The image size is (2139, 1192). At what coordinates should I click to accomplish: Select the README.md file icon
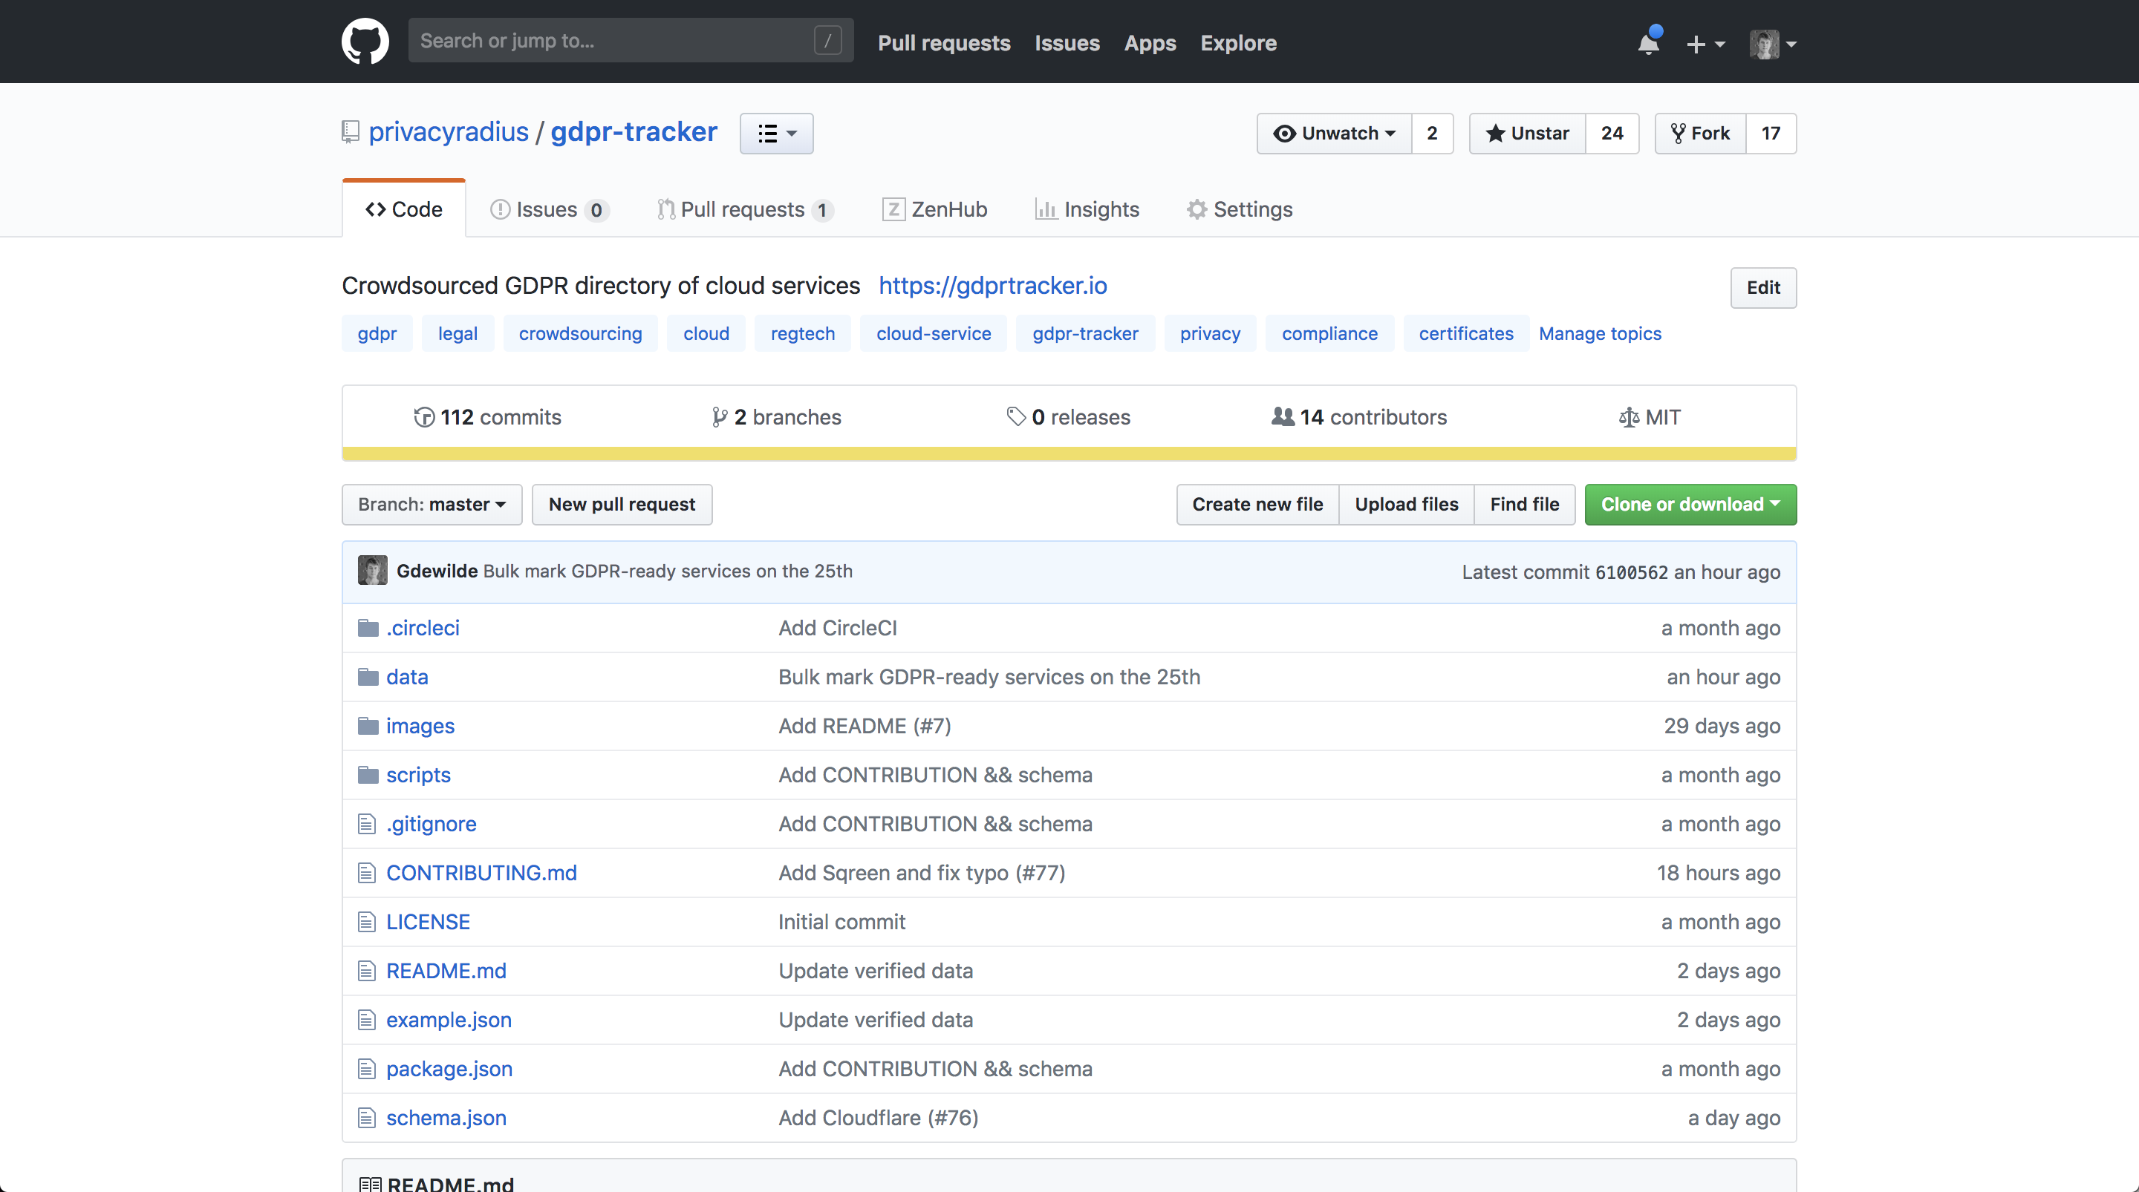point(368,970)
